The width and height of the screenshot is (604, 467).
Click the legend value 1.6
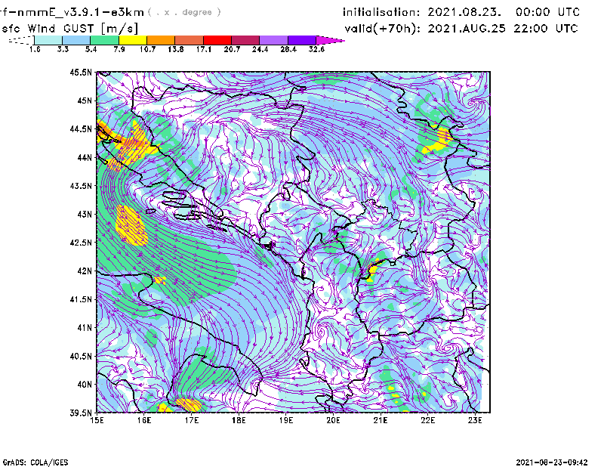[x=35, y=49]
